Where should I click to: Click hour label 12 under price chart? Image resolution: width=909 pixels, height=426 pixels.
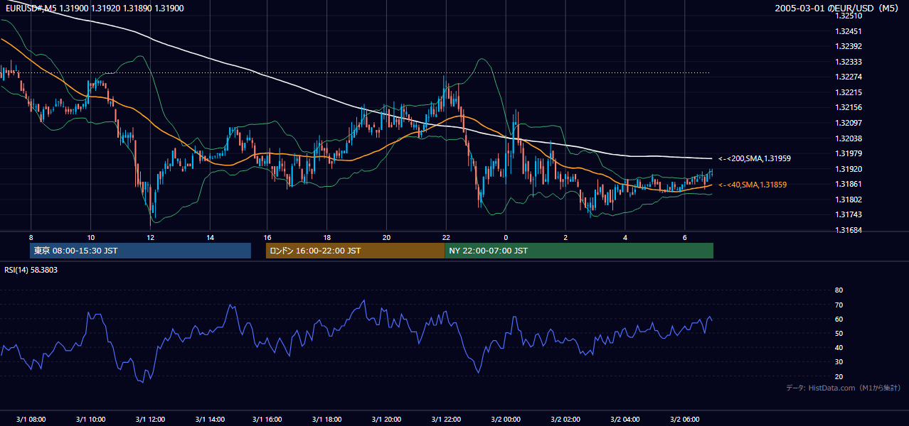[x=150, y=237]
